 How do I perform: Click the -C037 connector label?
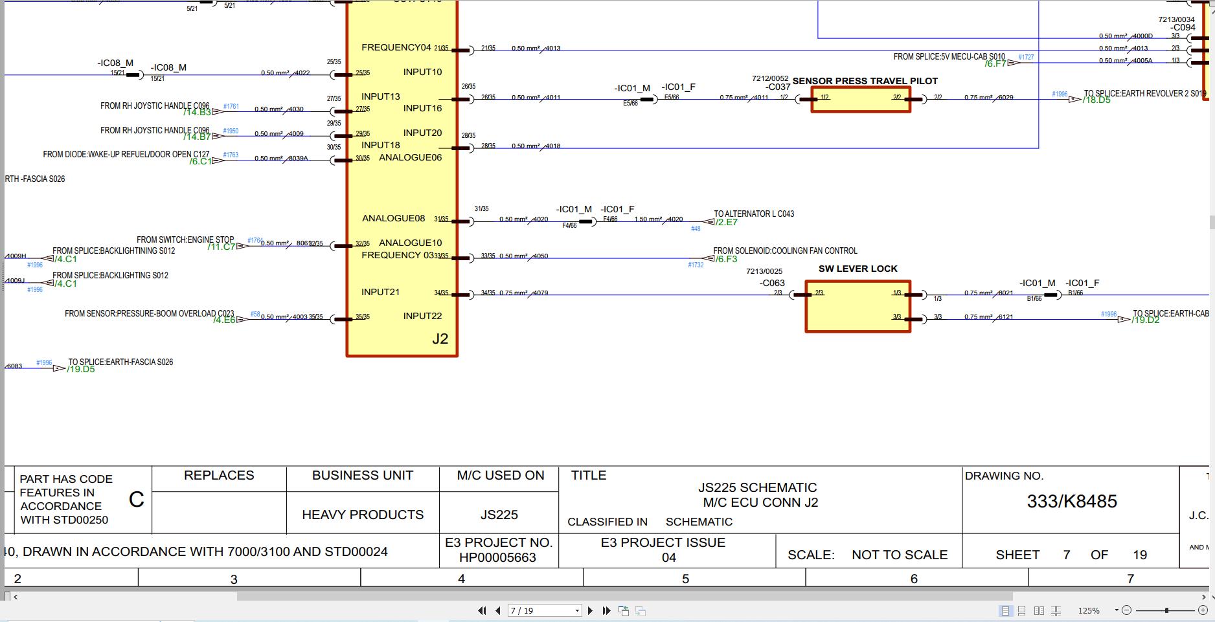pyautogui.click(x=778, y=87)
